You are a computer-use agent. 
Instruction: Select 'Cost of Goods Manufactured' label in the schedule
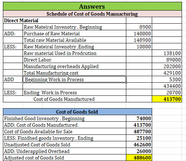click(64, 99)
